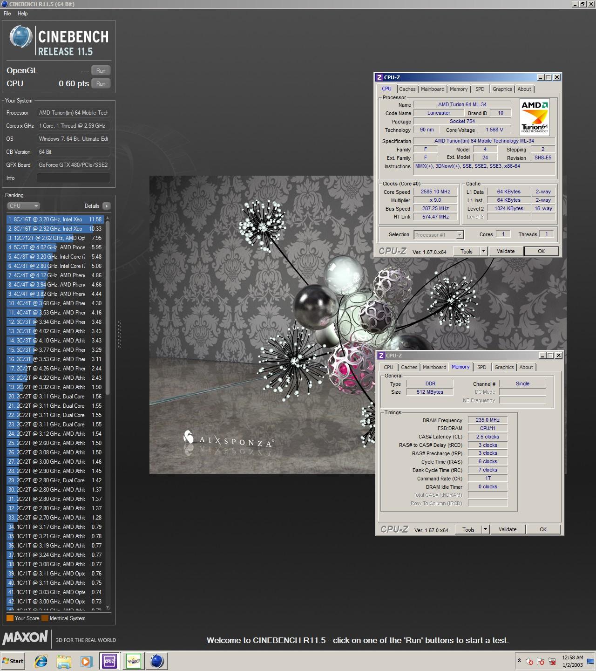Screen dimensions: 596x671
Task: Switch to Mainboard tab in lower CPU-Z
Action: pos(434,367)
